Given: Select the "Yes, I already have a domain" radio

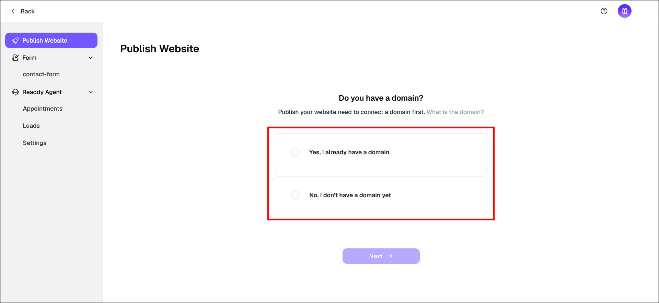Looking at the screenshot, I should point(295,152).
